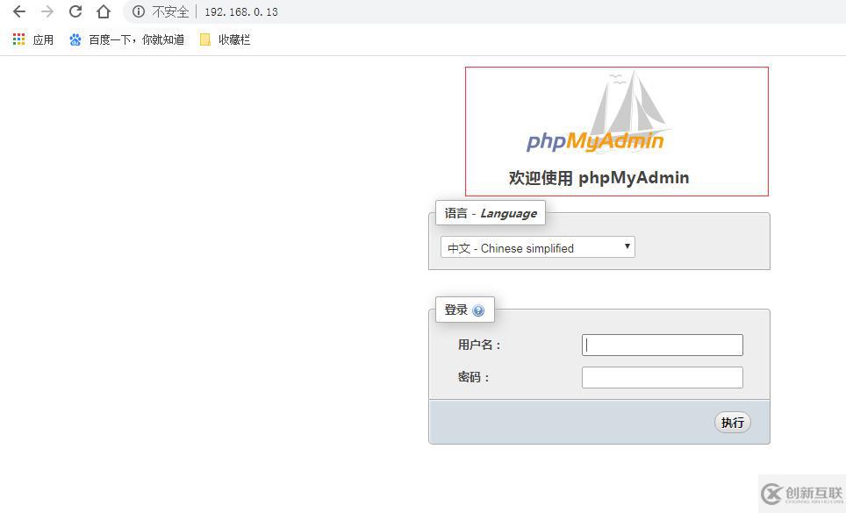Click the browser forward arrow
This screenshot has height=513, width=846.
pyautogui.click(x=47, y=11)
